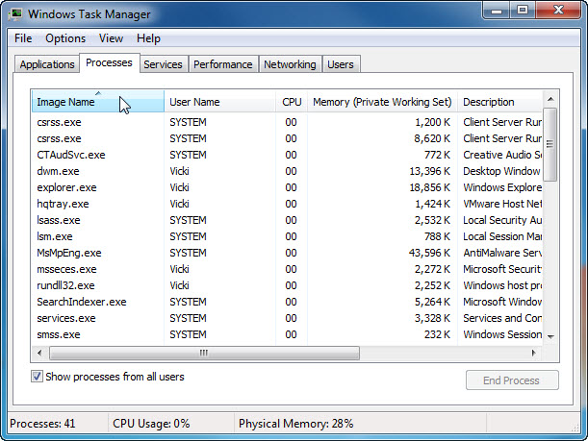588x441 pixels.
Task: Click Processes: 41 in status bar
Action: (42, 424)
